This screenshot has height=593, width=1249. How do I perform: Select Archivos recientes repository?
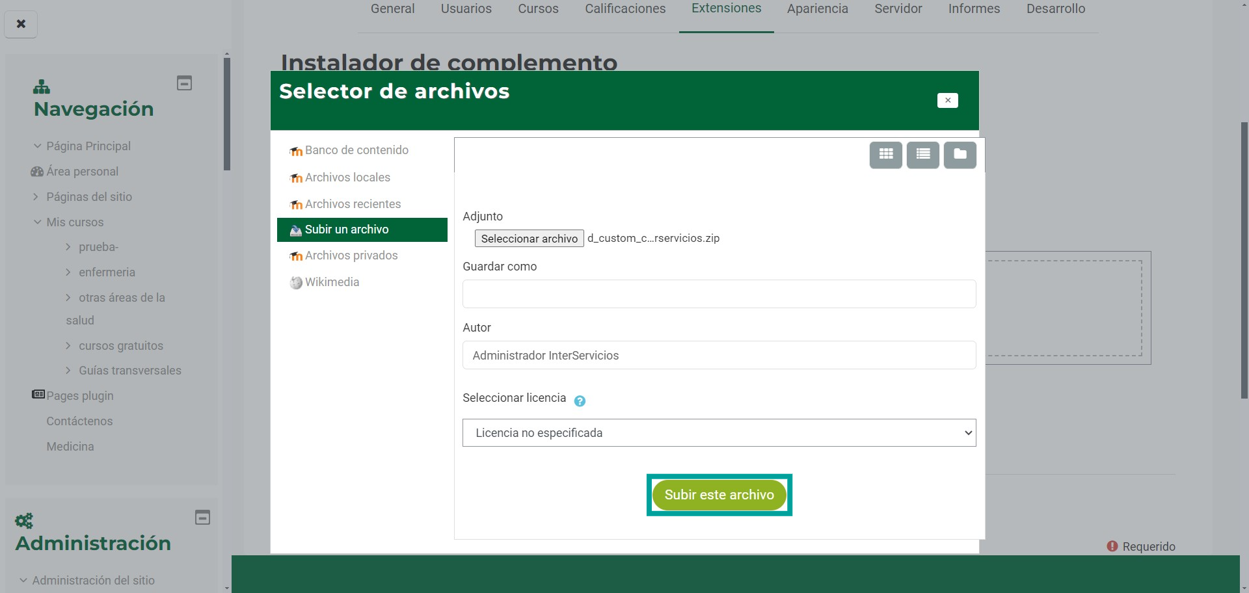coord(353,204)
